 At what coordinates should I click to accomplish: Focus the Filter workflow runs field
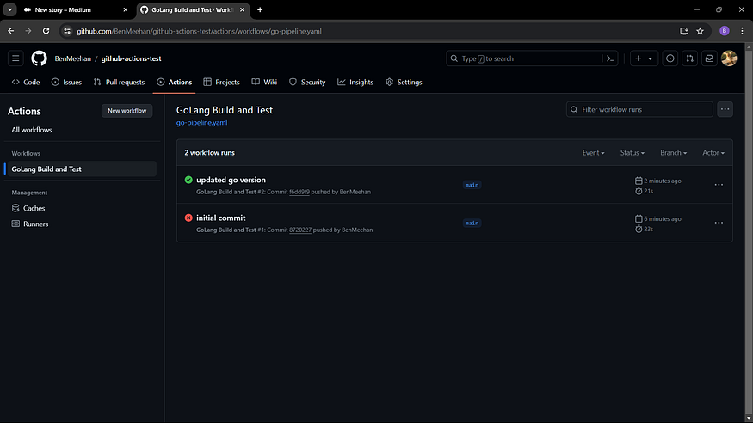[x=639, y=109]
